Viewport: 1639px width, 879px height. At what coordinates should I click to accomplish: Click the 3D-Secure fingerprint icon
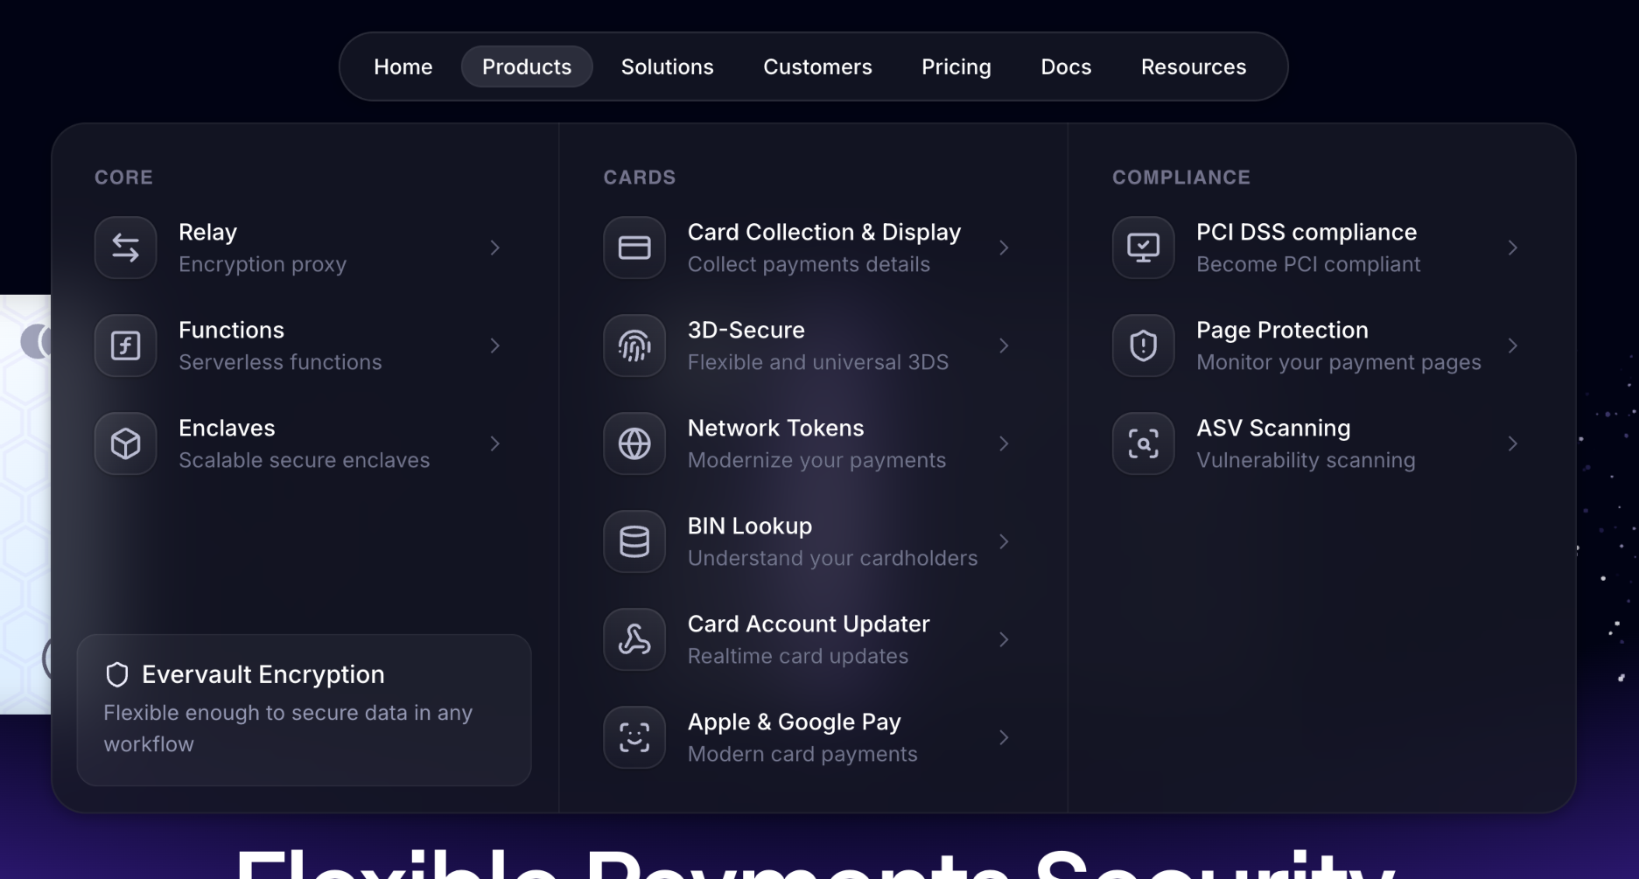(x=634, y=345)
